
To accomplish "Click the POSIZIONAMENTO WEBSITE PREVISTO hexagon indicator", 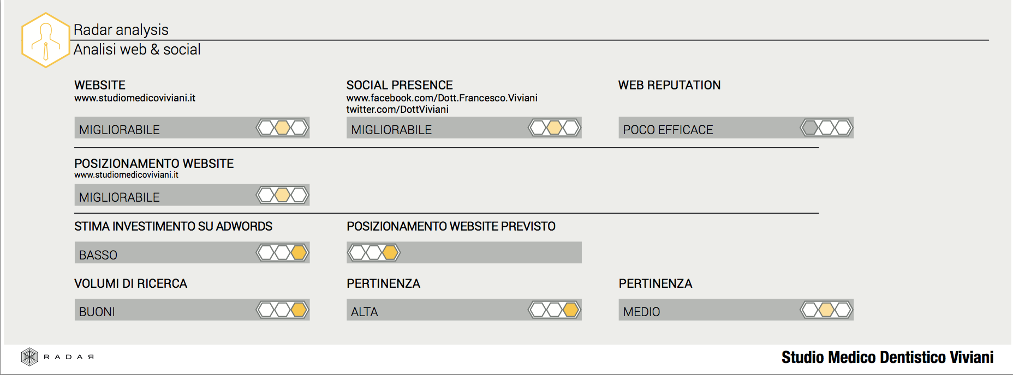I will [x=374, y=252].
